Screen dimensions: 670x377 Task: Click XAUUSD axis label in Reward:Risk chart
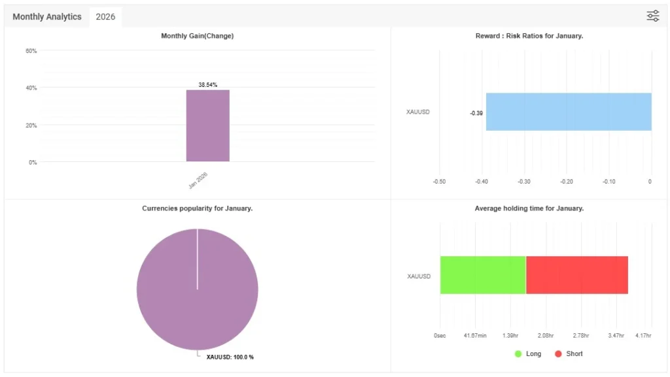[x=418, y=112]
